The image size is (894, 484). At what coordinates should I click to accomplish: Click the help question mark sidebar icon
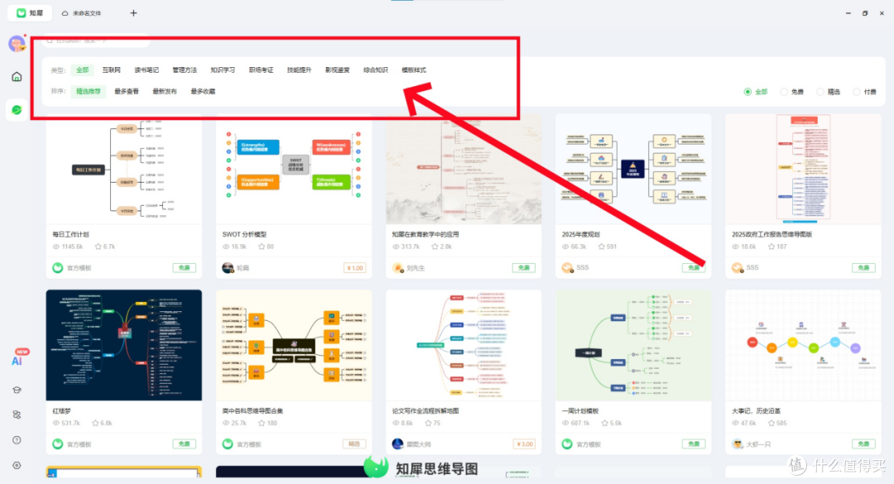click(17, 440)
